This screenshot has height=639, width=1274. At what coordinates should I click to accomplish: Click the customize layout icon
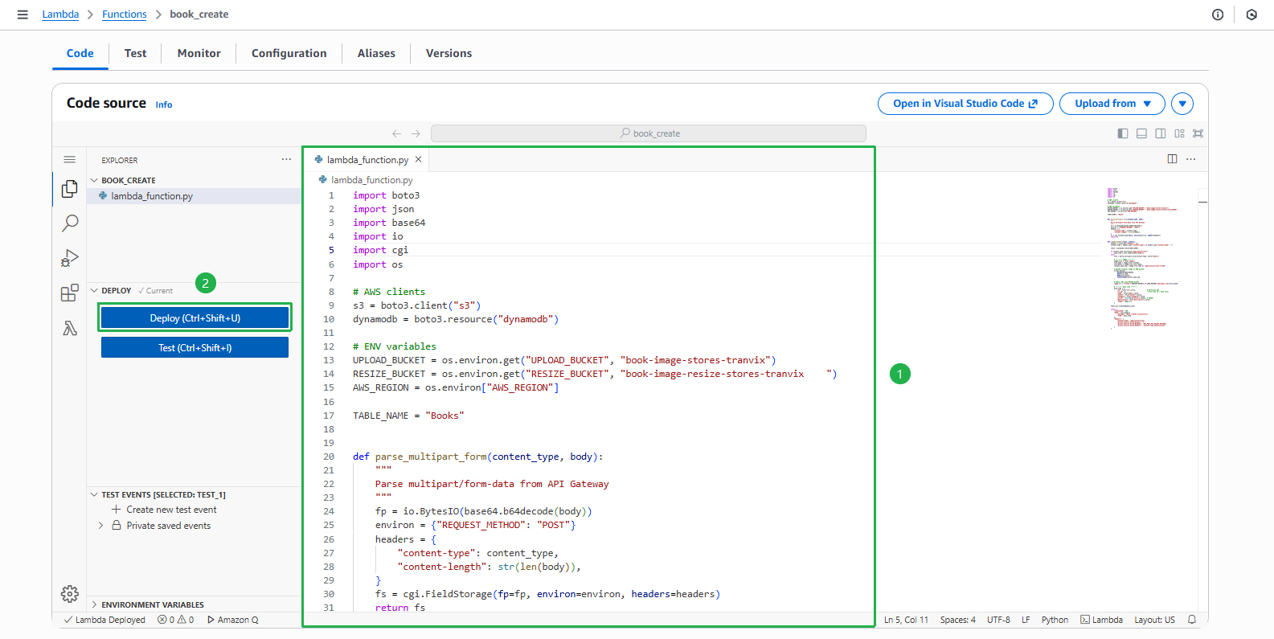click(1179, 133)
